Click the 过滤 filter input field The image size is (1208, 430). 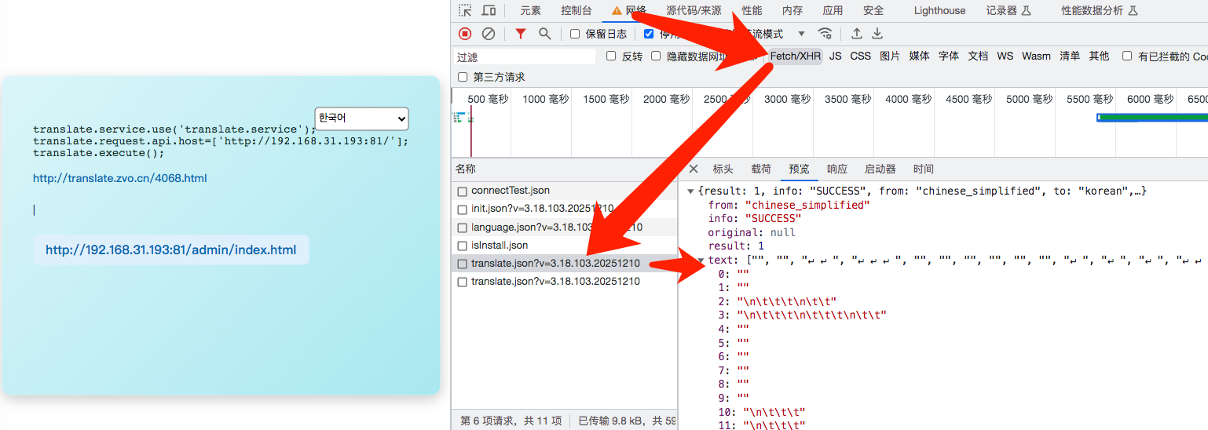point(525,56)
